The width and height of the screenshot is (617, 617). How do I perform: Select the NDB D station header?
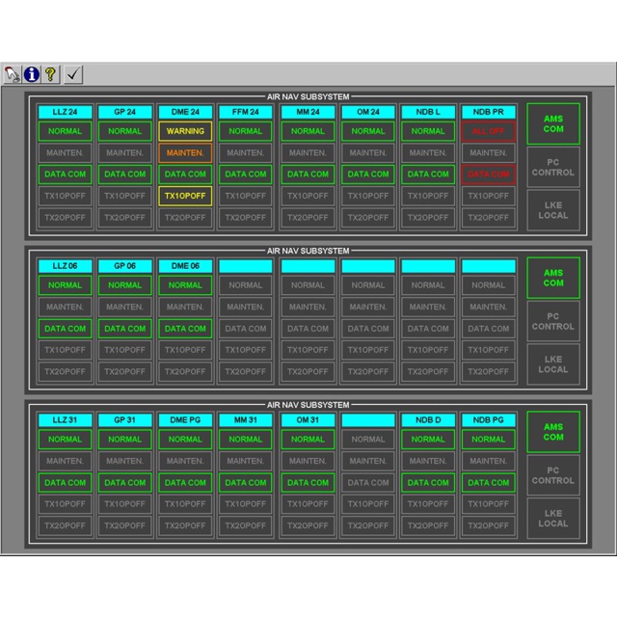428,420
